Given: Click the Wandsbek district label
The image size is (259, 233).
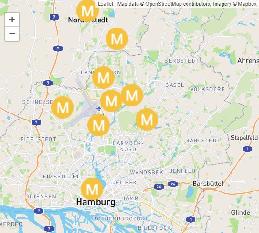Looking at the screenshot, I should pos(147,173).
